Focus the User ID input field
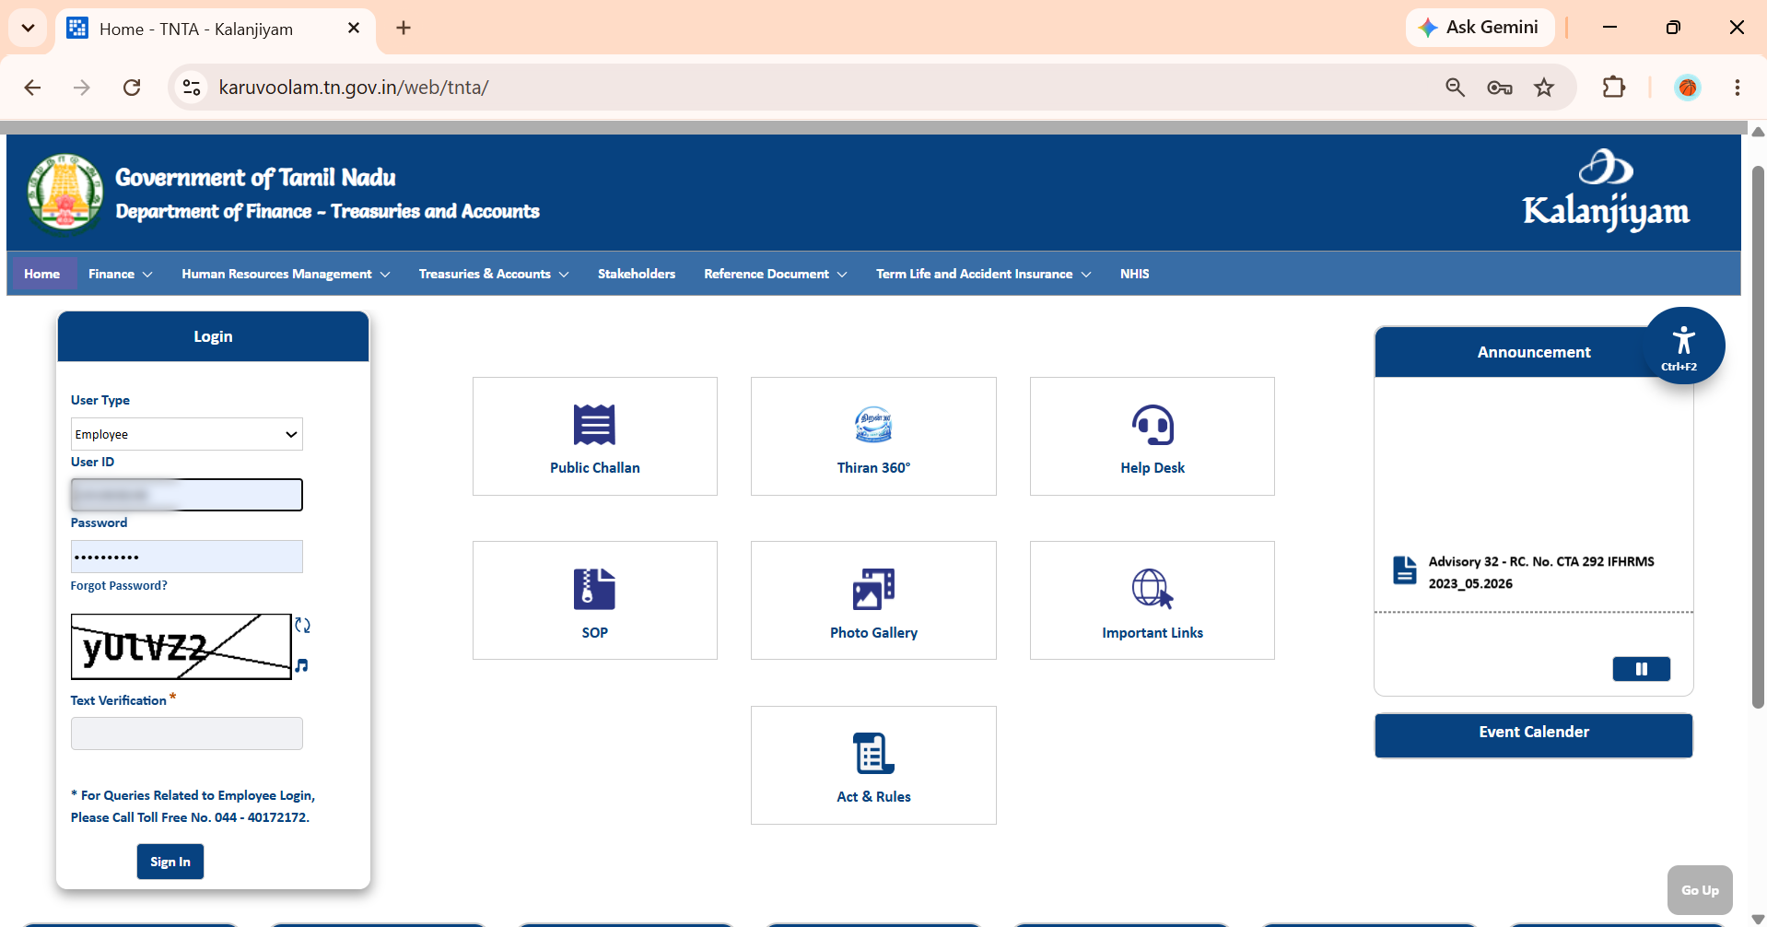 pos(187,495)
